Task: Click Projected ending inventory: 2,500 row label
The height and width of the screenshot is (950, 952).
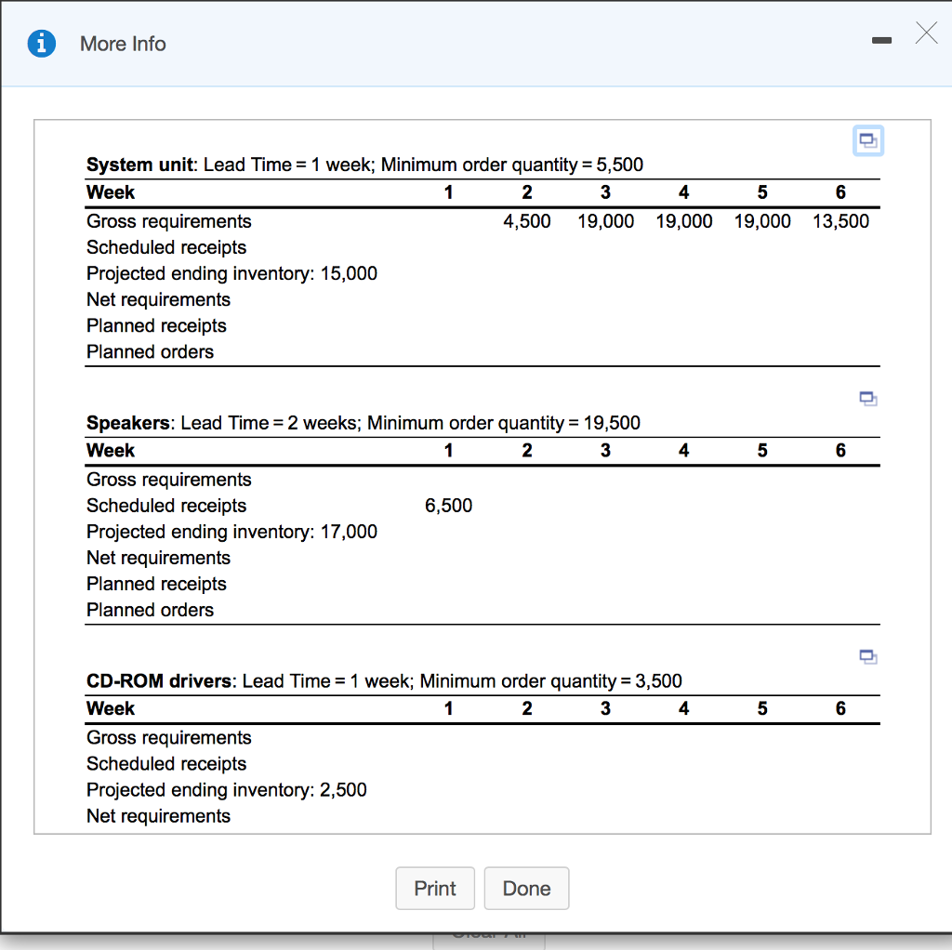Action: [x=226, y=789]
